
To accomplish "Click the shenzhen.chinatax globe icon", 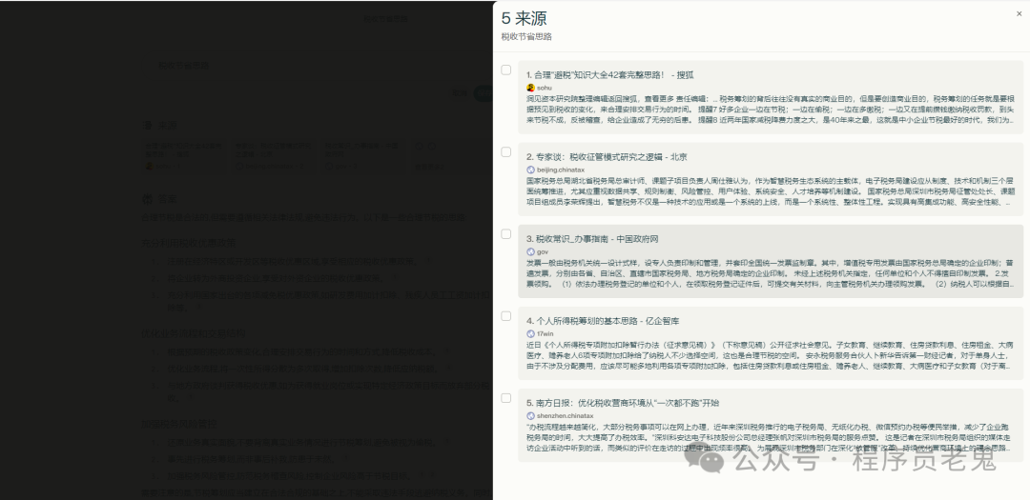I will [x=531, y=415].
